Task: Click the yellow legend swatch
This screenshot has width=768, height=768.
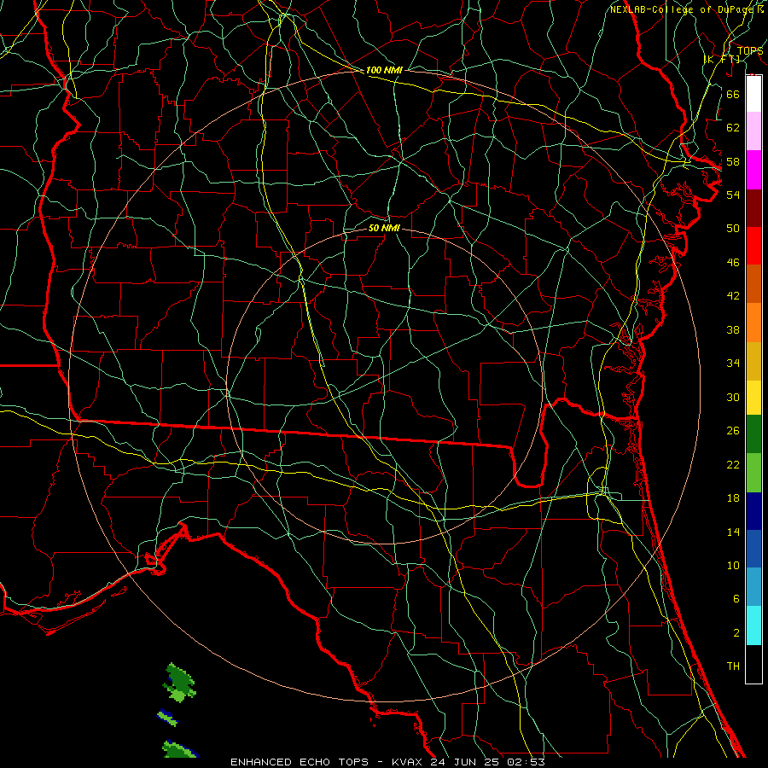Action: pos(753,398)
